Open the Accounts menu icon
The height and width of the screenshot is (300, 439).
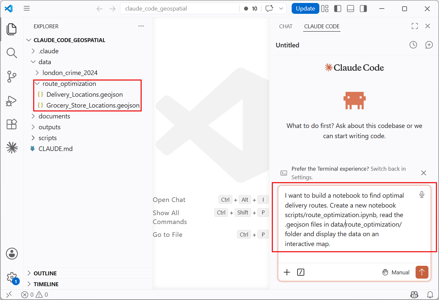12,254
